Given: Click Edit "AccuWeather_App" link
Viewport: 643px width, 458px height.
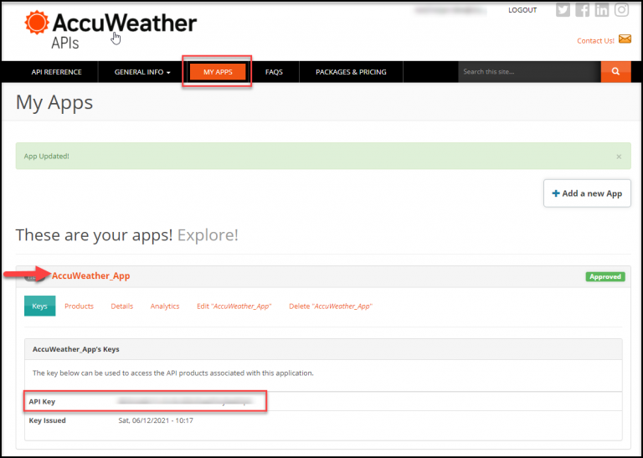Looking at the screenshot, I should point(234,306).
